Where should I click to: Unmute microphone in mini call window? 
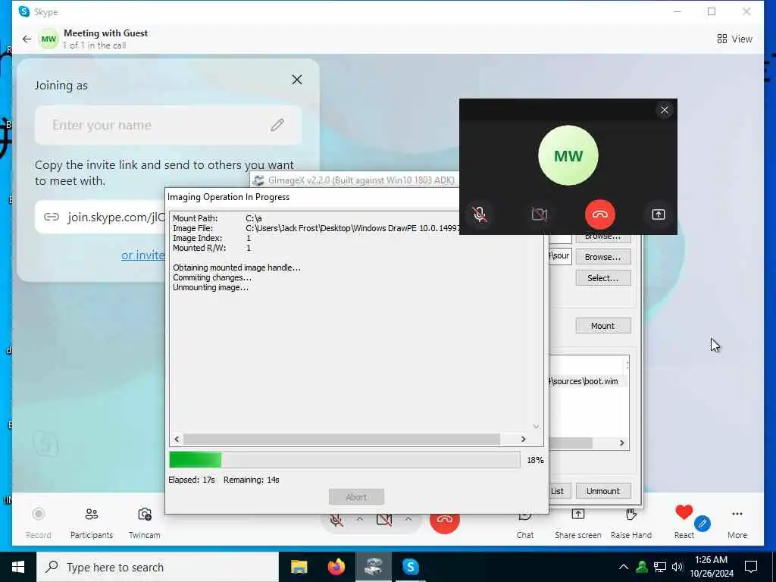(x=479, y=214)
